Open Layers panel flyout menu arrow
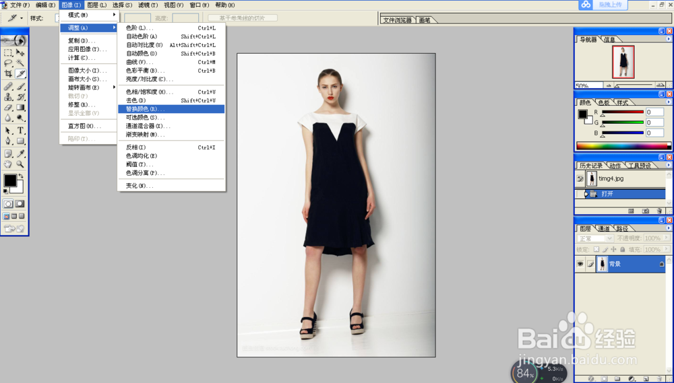This screenshot has width=674, height=383. pos(669,228)
